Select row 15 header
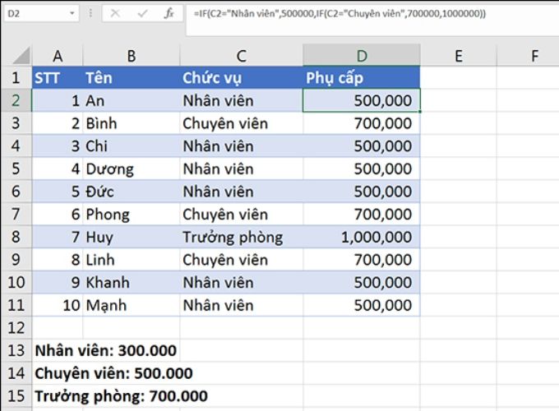The image size is (559, 411). [16, 396]
